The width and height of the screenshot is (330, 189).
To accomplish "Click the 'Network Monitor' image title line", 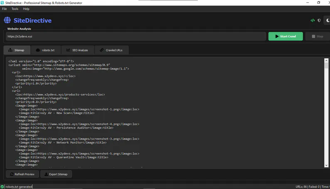I will point(62,142).
